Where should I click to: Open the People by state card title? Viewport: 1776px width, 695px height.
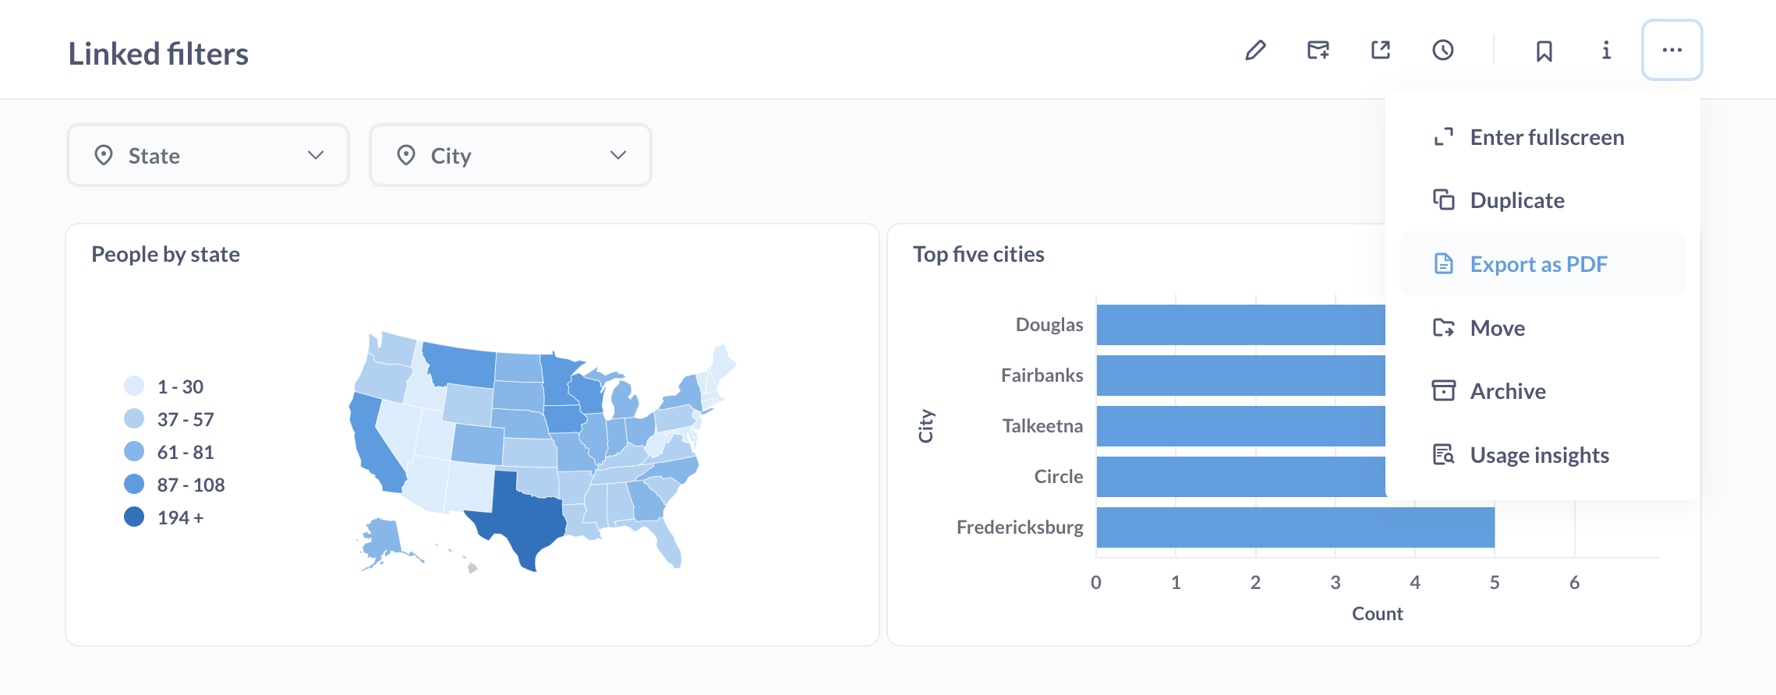tap(165, 255)
